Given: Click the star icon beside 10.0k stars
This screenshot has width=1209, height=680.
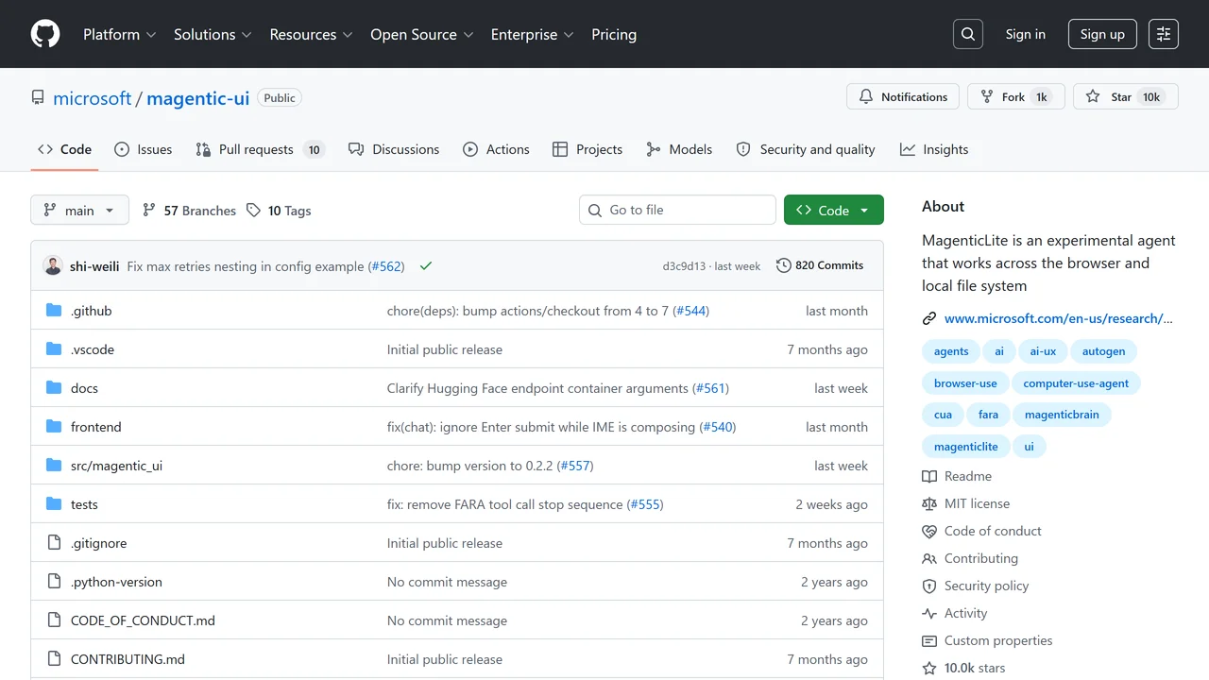Looking at the screenshot, I should [x=929, y=669].
